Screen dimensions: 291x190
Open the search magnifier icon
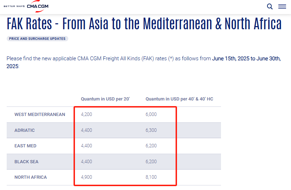tap(270, 6)
